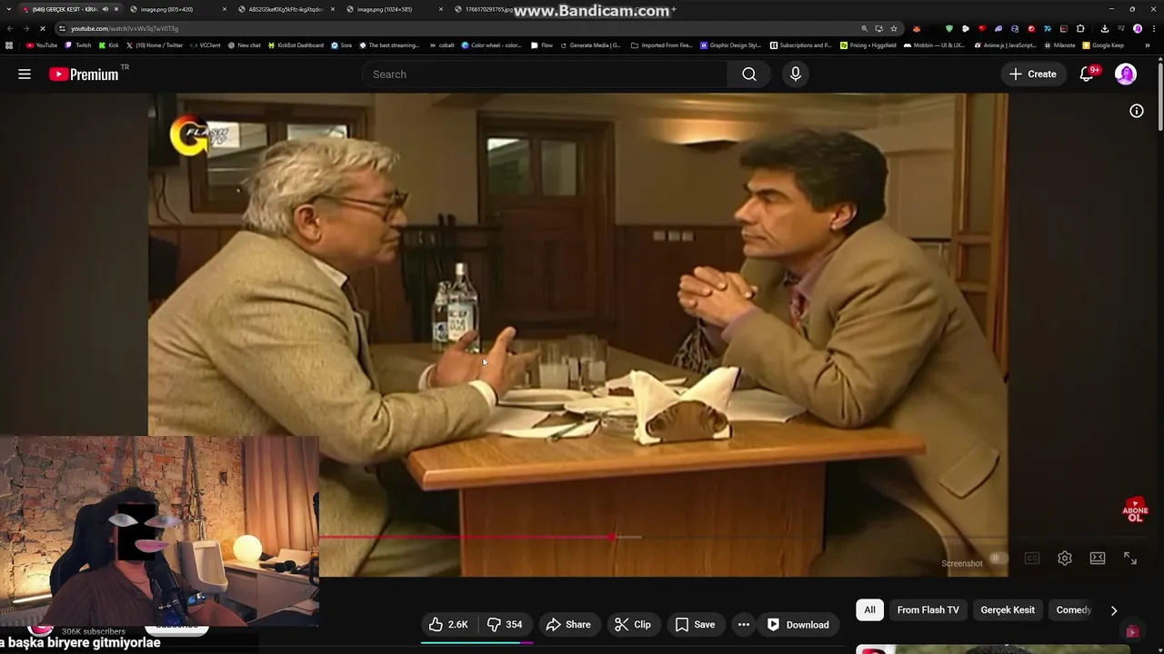Open the Google Keep bookmark

tap(1103, 45)
